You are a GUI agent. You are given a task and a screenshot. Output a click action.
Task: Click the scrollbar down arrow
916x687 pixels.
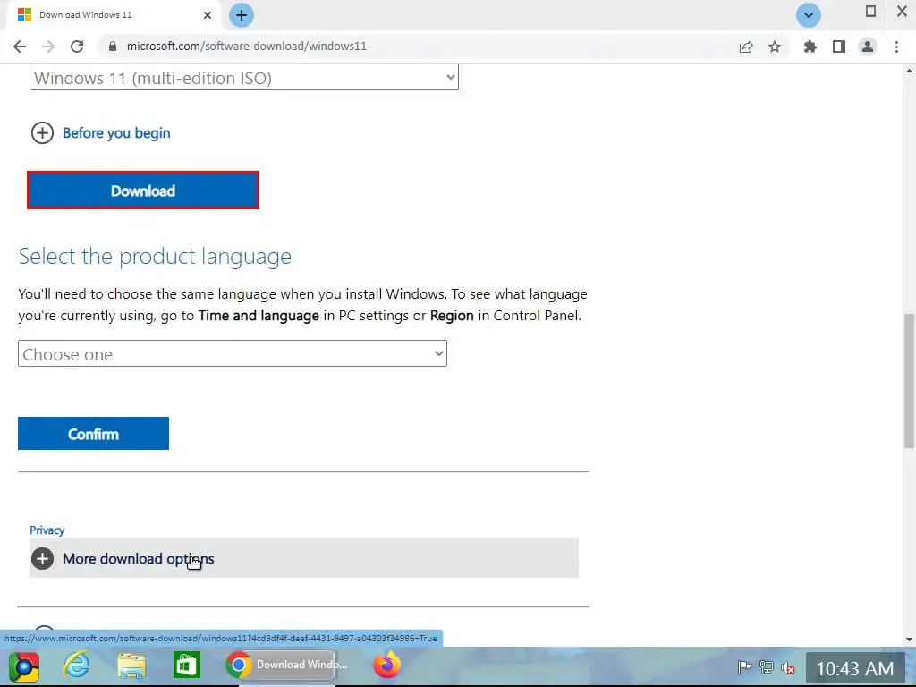909,640
